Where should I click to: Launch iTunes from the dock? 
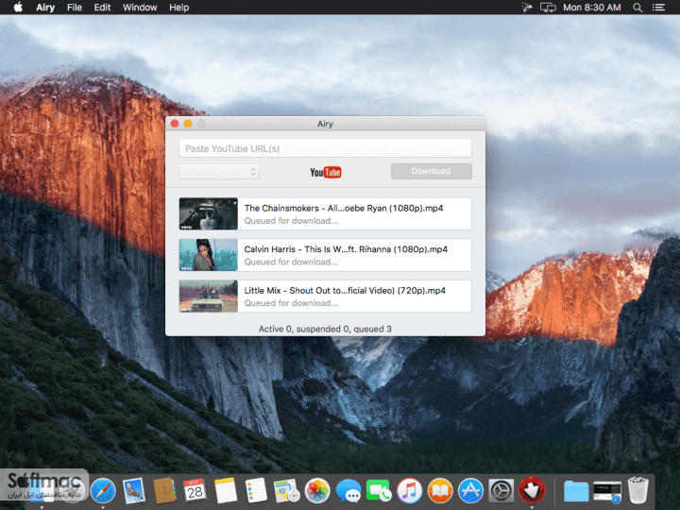click(409, 490)
